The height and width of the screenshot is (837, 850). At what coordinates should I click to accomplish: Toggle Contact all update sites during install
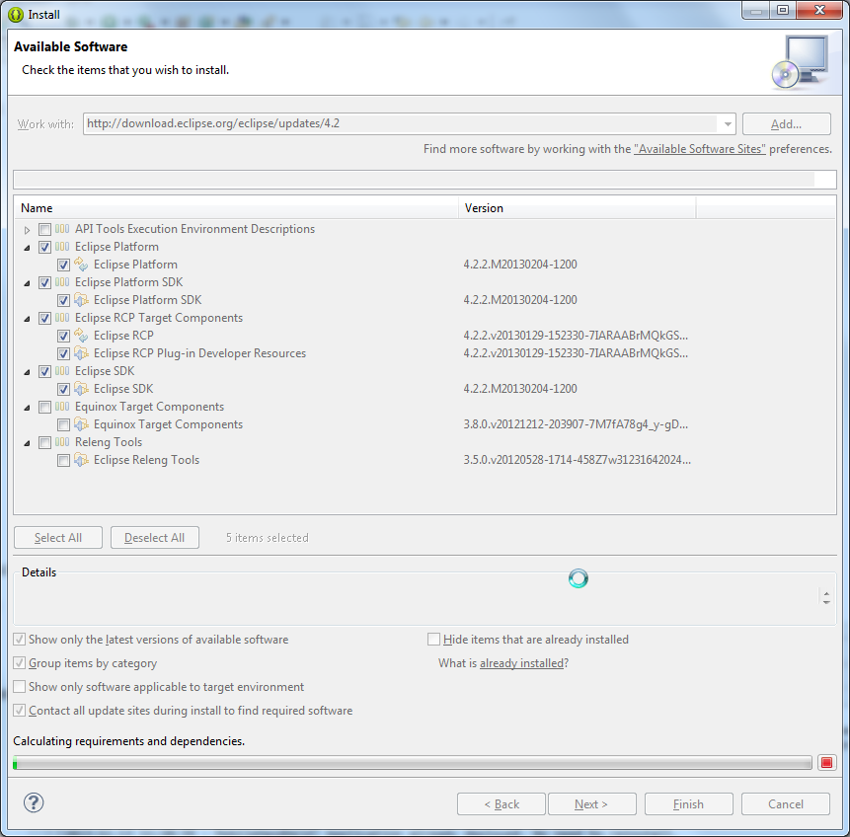(x=20, y=710)
